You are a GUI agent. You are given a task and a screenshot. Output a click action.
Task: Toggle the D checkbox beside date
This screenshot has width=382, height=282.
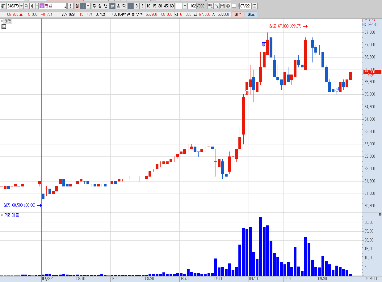[234, 6]
